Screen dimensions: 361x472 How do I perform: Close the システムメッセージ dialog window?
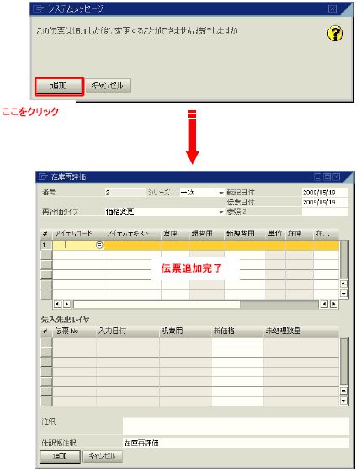coord(332,9)
